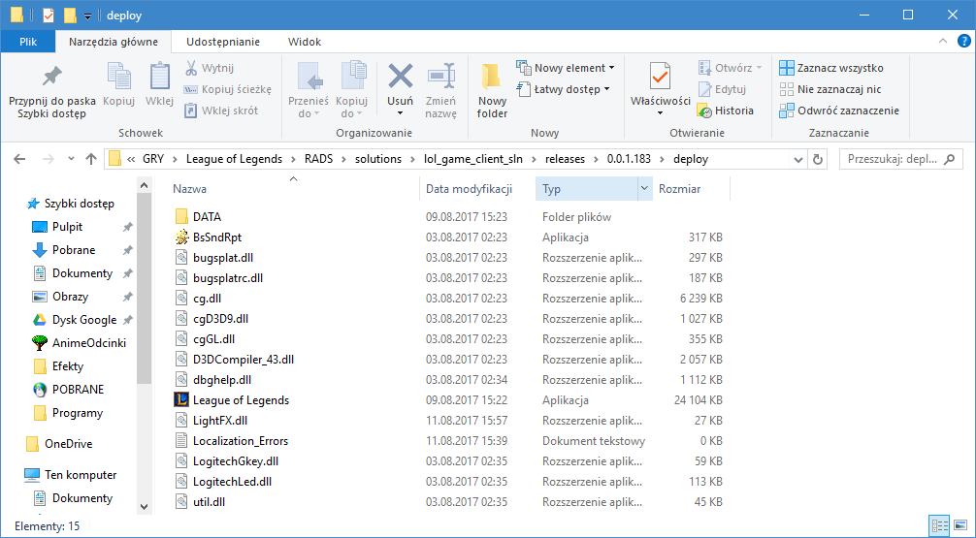
Task: Open the Quick Access Toolbar dropdown
Action: pyautogui.click(x=87, y=15)
